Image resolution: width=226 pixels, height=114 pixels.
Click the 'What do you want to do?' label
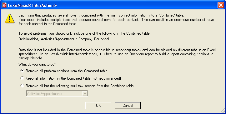pos(37,64)
